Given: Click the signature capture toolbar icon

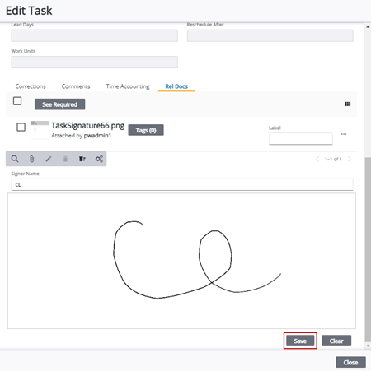Looking at the screenshot, I should (x=82, y=159).
